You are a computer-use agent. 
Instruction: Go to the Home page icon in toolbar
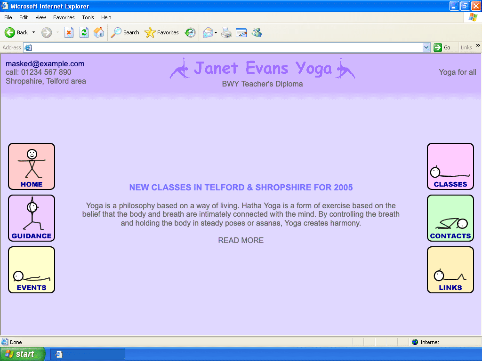pyautogui.click(x=99, y=32)
